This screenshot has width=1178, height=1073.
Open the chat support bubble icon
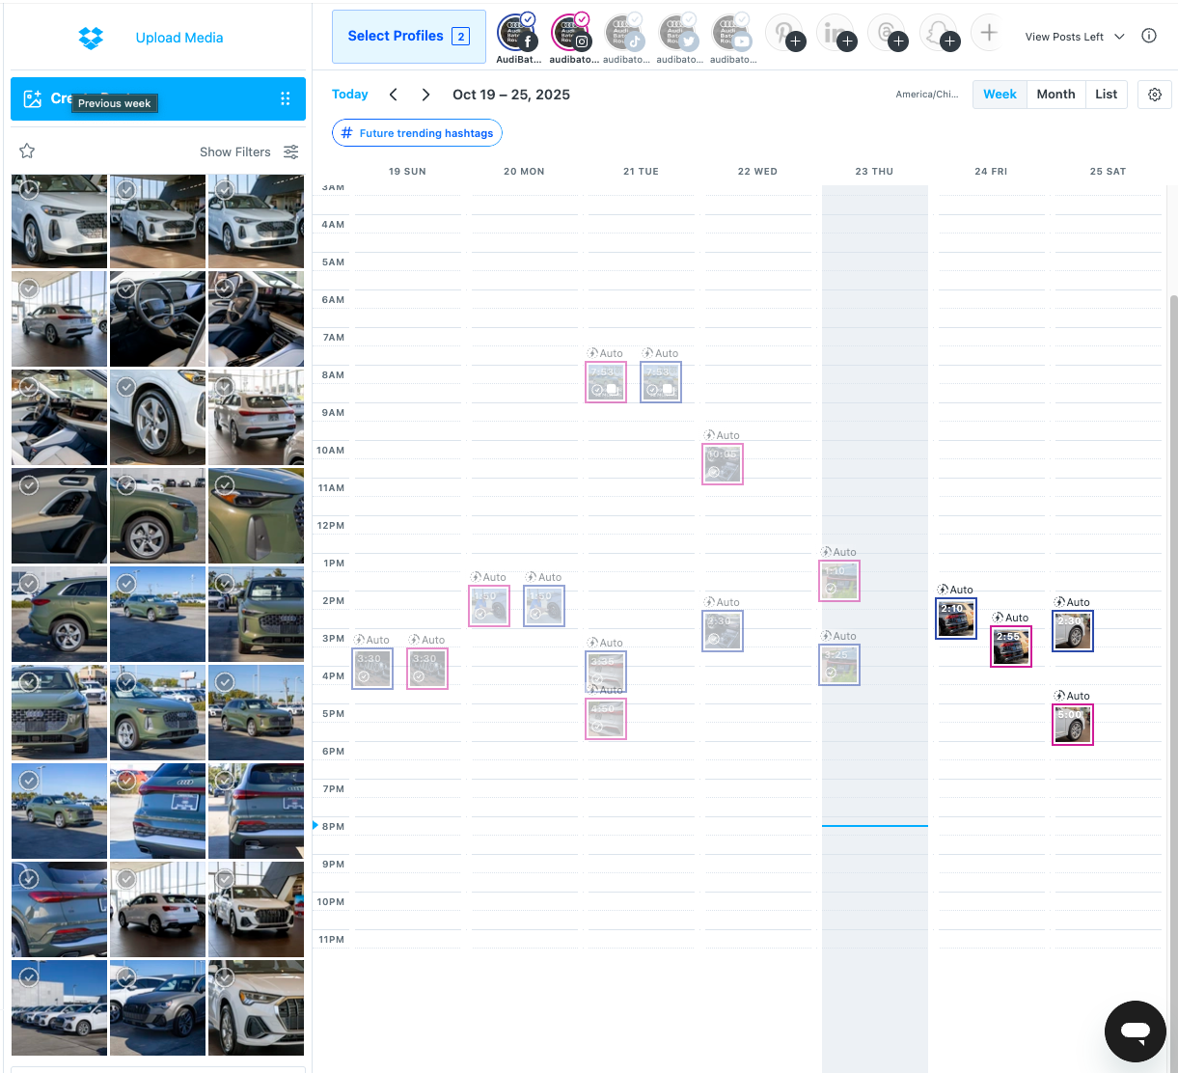pos(1136,1032)
